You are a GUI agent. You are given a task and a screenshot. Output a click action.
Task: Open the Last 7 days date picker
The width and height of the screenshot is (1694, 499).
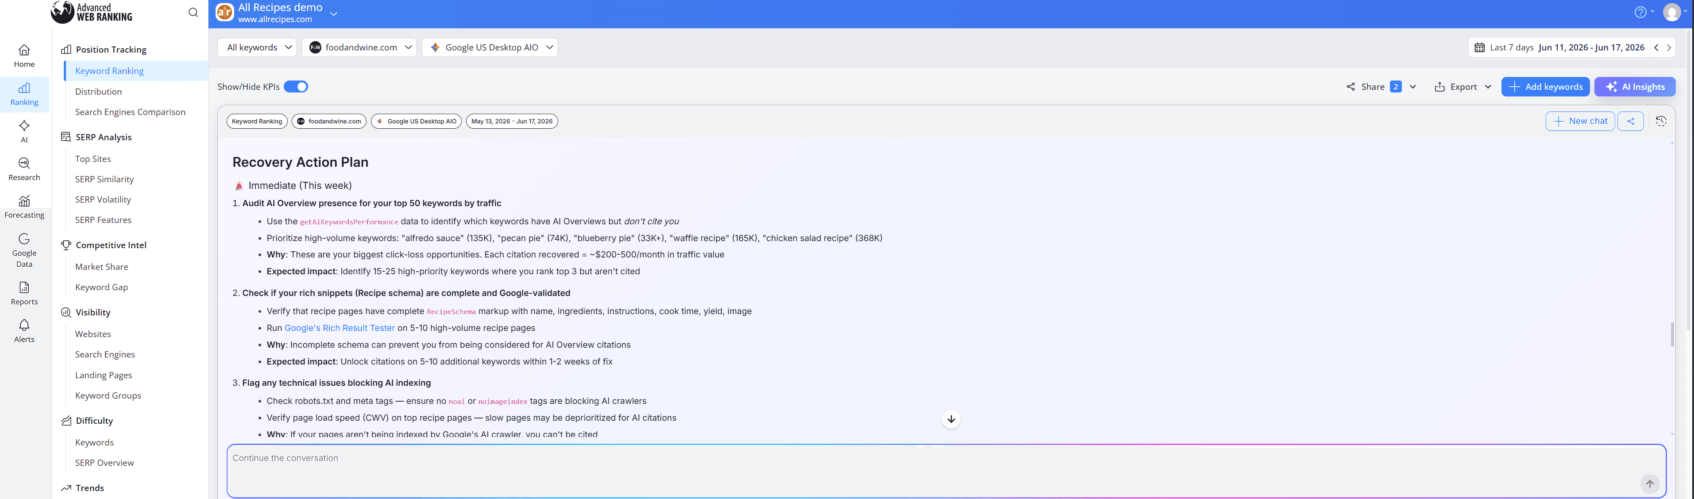[x=1559, y=47]
